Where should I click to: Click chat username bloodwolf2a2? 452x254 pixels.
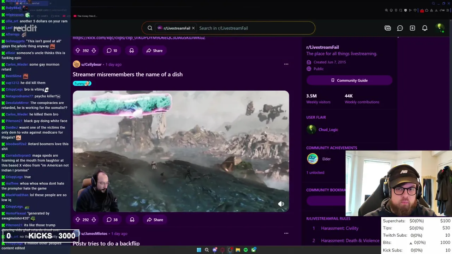coord(16,144)
